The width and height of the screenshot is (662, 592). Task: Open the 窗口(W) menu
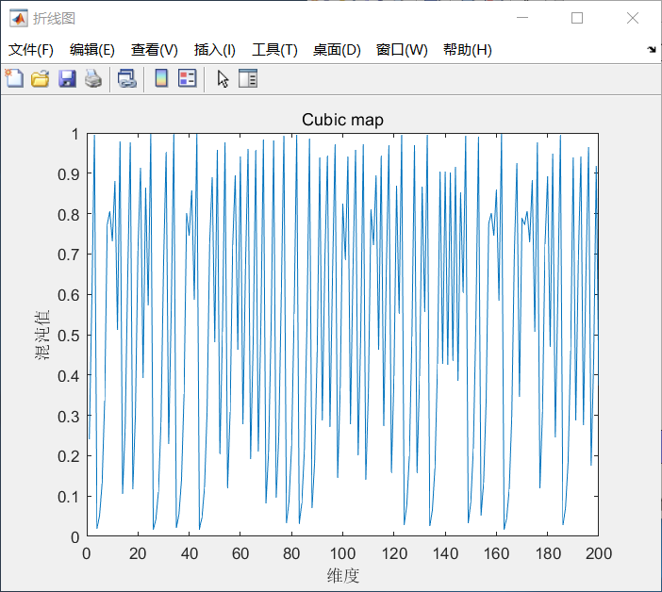coord(402,50)
